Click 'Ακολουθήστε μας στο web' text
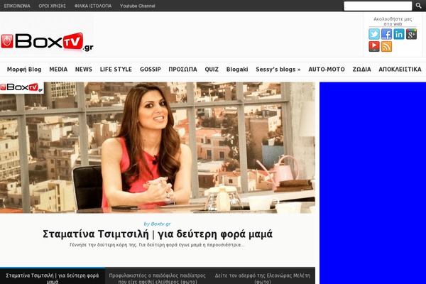The height and width of the screenshot is (284, 426). (x=393, y=21)
